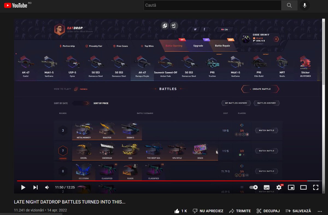
Task: Skip to the next video
Action: click(35, 187)
